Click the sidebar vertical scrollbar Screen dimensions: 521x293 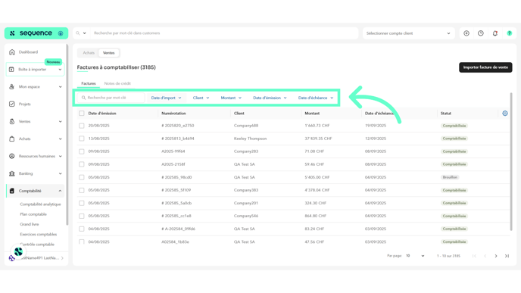[67, 135]
